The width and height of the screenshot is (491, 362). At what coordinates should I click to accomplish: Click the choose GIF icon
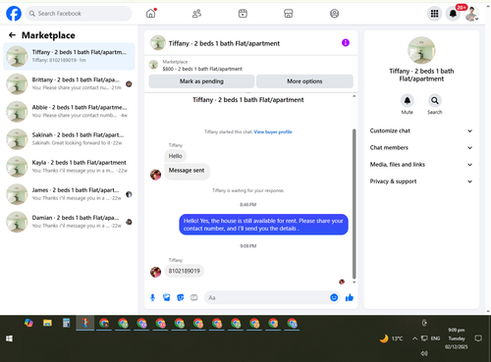point(194,297)
